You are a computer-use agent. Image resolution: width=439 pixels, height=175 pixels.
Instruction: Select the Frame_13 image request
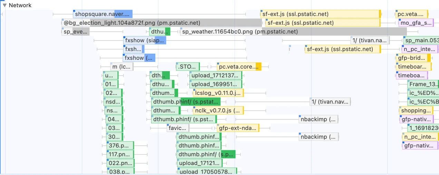[x=422, y=84]
